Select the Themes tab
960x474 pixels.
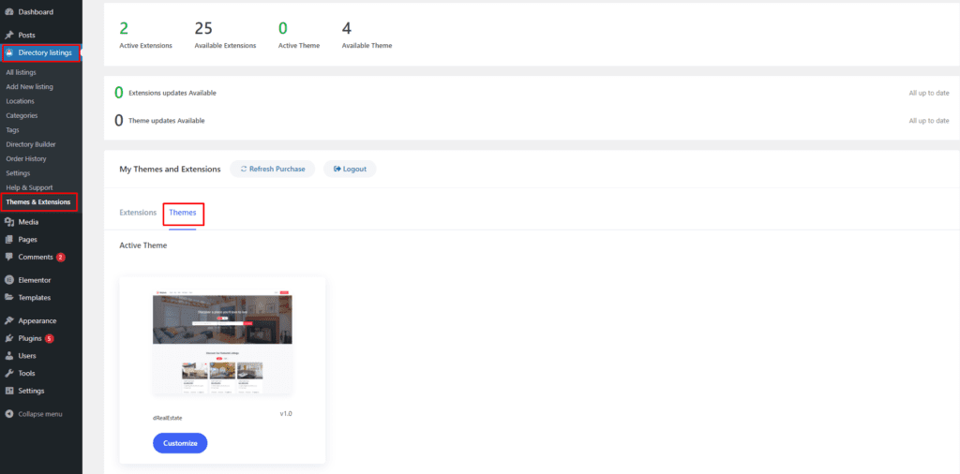pos(183,213)
